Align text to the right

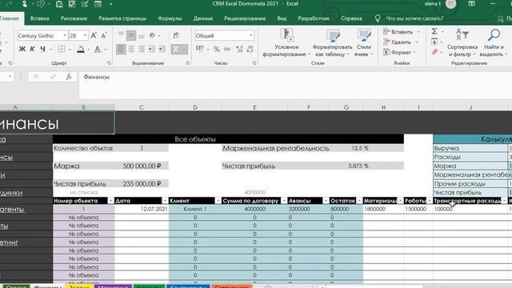click(142, 50)
